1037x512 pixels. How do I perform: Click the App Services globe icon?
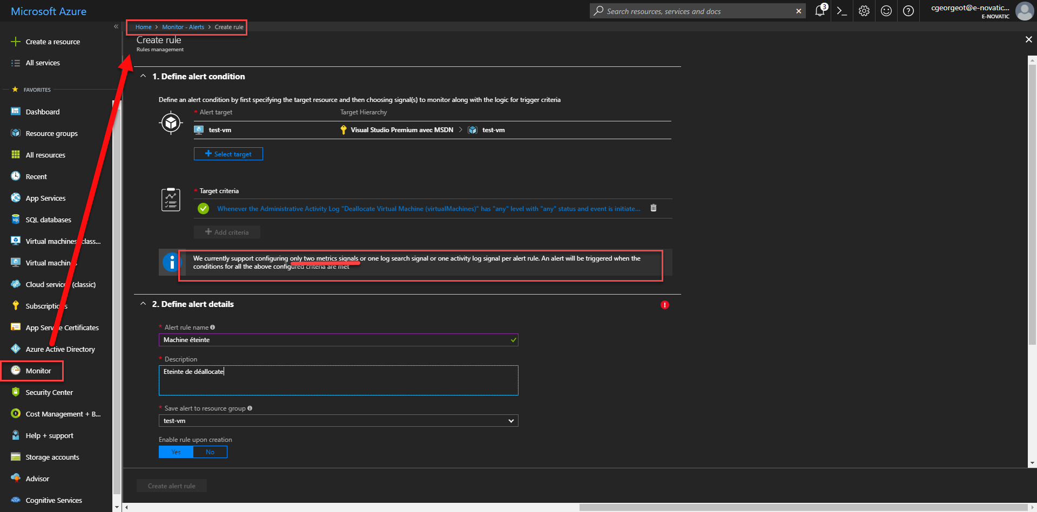pyautogui.click(x=16, y=198)
